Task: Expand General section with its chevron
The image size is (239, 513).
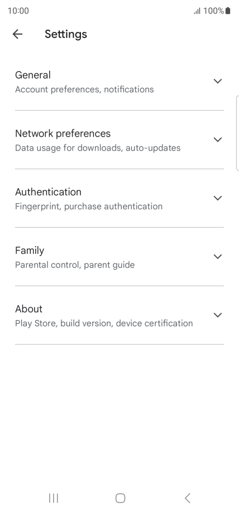Action: pyautogui.click(x=217, y=81)
